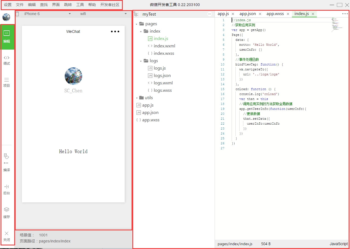Toggle the device checkbox beside iPhone 6
Screen dimensions: 350x249
pos(17,14)
